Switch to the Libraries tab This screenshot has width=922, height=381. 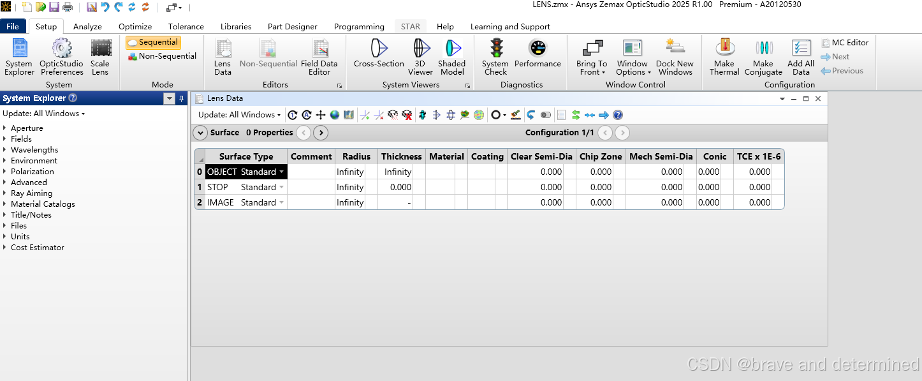(x=236, y=26)
